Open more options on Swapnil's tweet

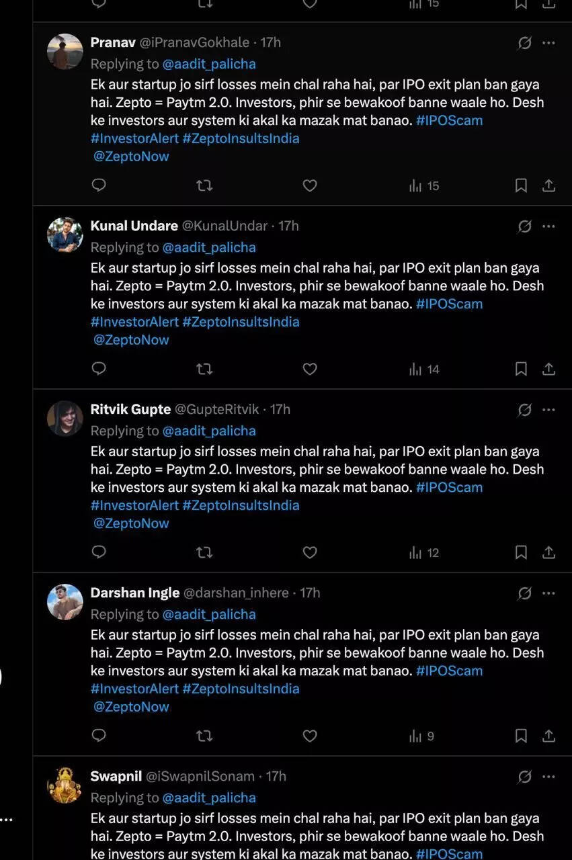point(548,777)
